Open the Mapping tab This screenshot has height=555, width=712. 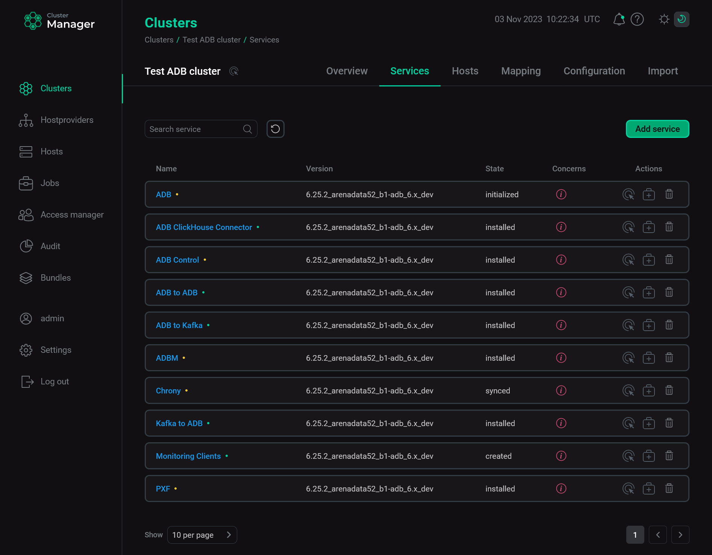[x=521, y=71]
